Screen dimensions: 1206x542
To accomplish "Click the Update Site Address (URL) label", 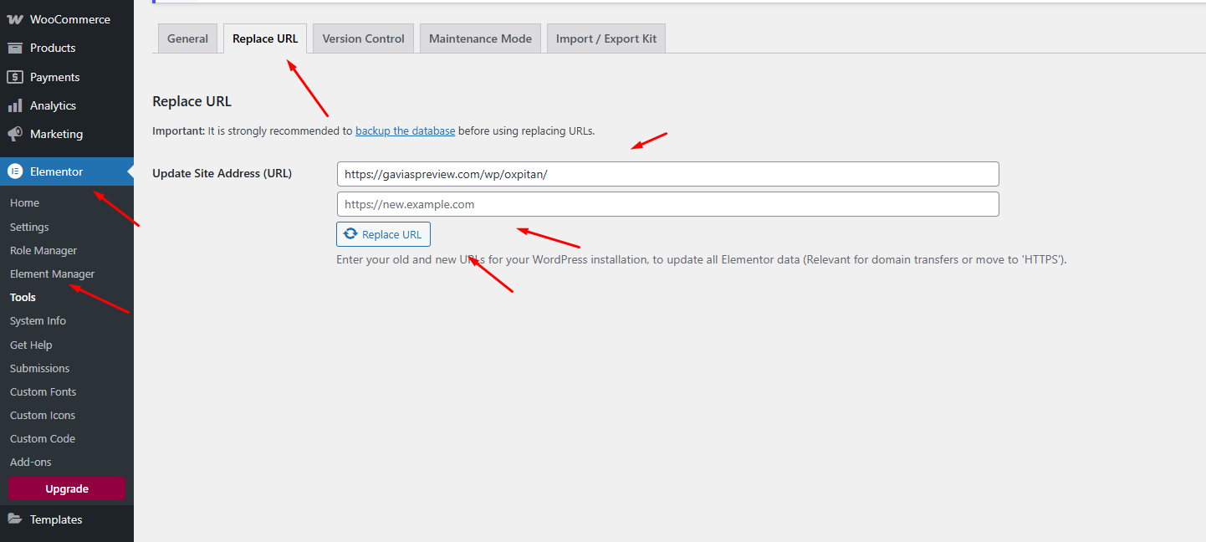I will pos(222,173).
